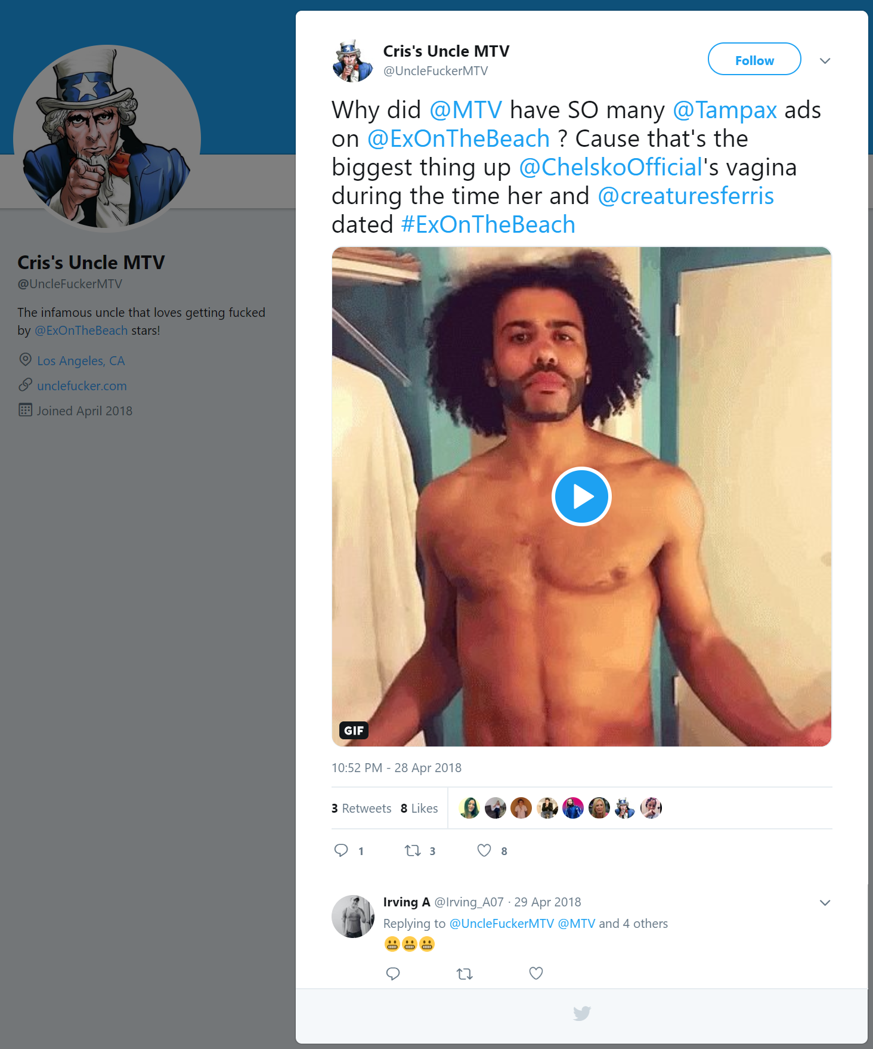
Task: Reply to Irving A's tweet icon
Action: pos(393,974)
